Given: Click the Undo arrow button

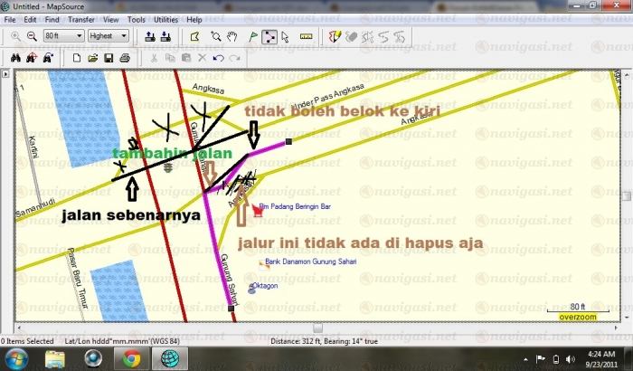Looking at the screenshot, I should coord(218,59).
